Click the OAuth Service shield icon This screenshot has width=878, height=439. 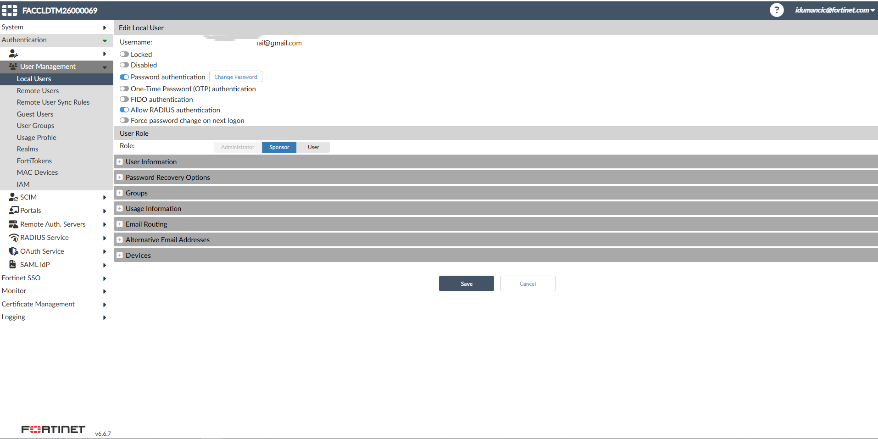(13, 251)
